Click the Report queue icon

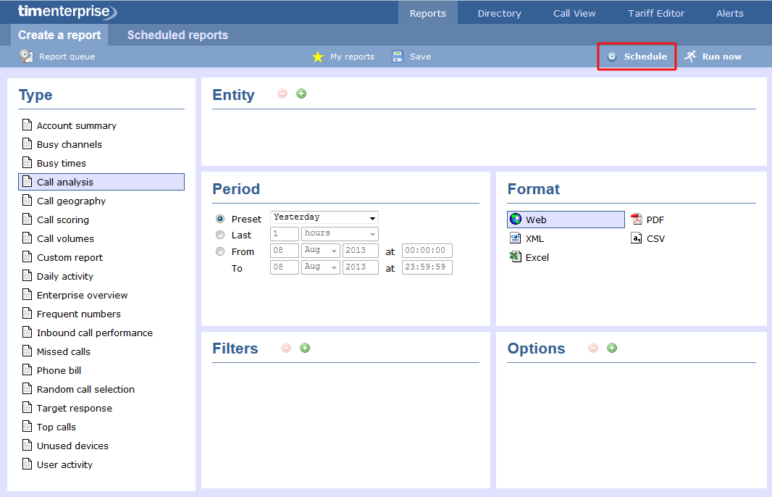coord(27,56)
